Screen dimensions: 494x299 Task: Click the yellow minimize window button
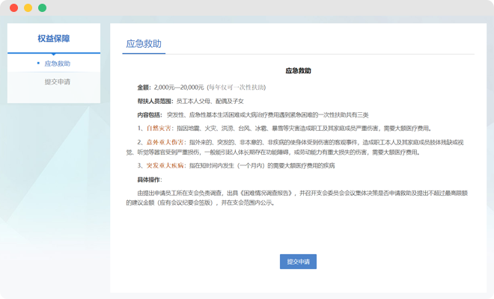tap(28, 8)
